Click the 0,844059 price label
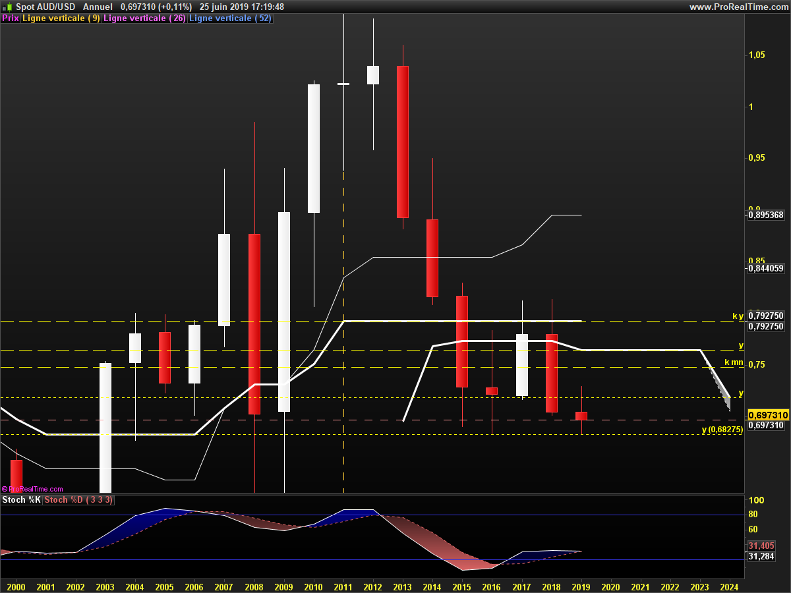The width and height of the screenshot is (791, 593). click(767, 268)
